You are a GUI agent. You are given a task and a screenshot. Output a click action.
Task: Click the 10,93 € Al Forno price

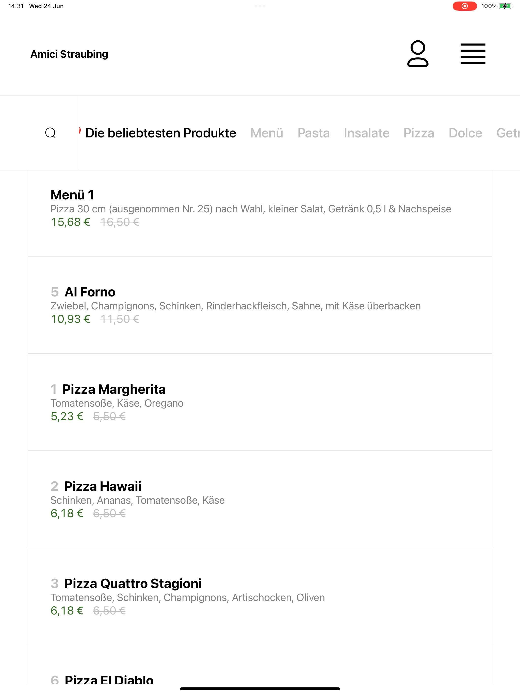(x=71, y=319)
